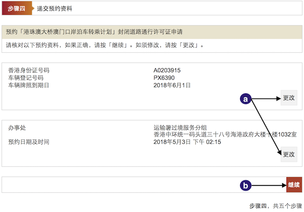Viewport: 304px width, 212px height.
Task: Click the 车辆登记号码 label
Action: [x=26, y=78]
